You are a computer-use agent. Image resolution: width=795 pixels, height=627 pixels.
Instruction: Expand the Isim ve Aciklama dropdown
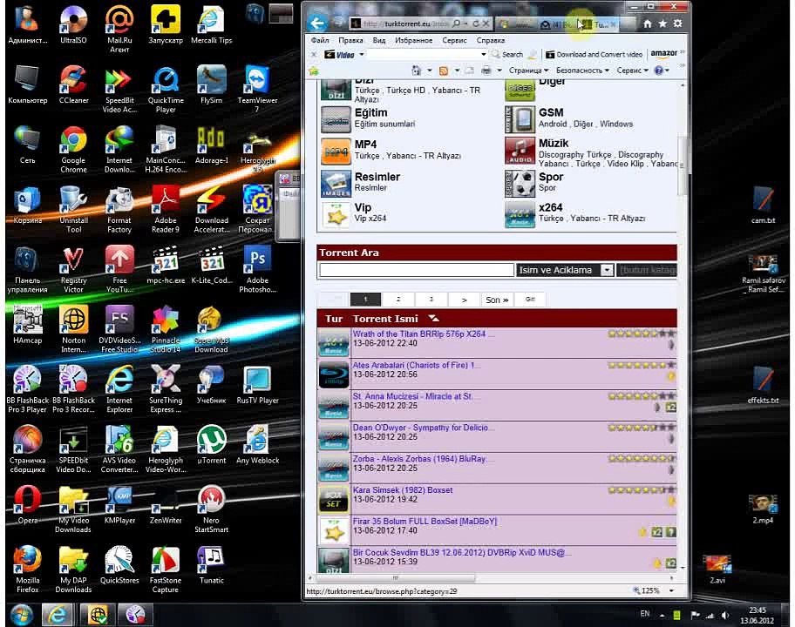[607, 271]
